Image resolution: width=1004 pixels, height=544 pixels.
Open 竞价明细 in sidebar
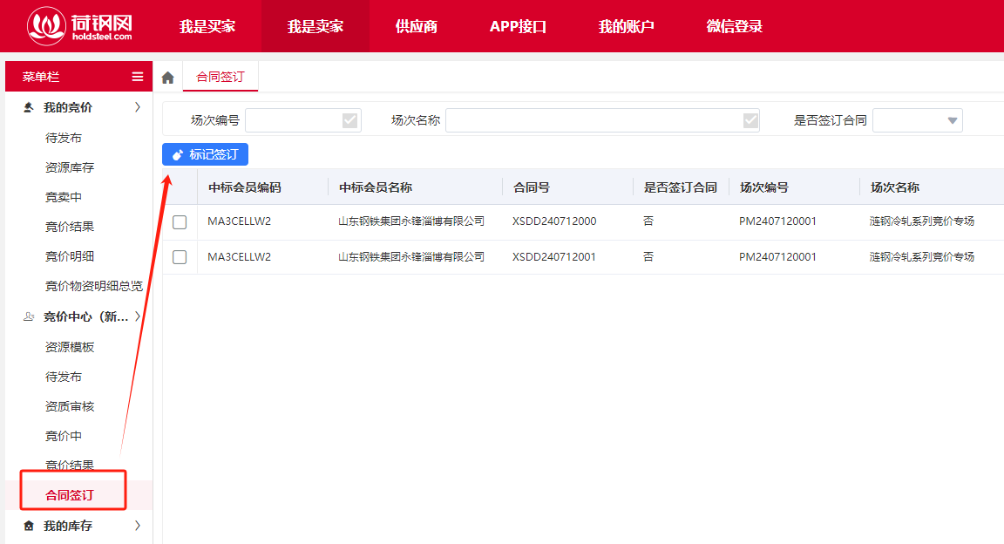coord(70,256)
